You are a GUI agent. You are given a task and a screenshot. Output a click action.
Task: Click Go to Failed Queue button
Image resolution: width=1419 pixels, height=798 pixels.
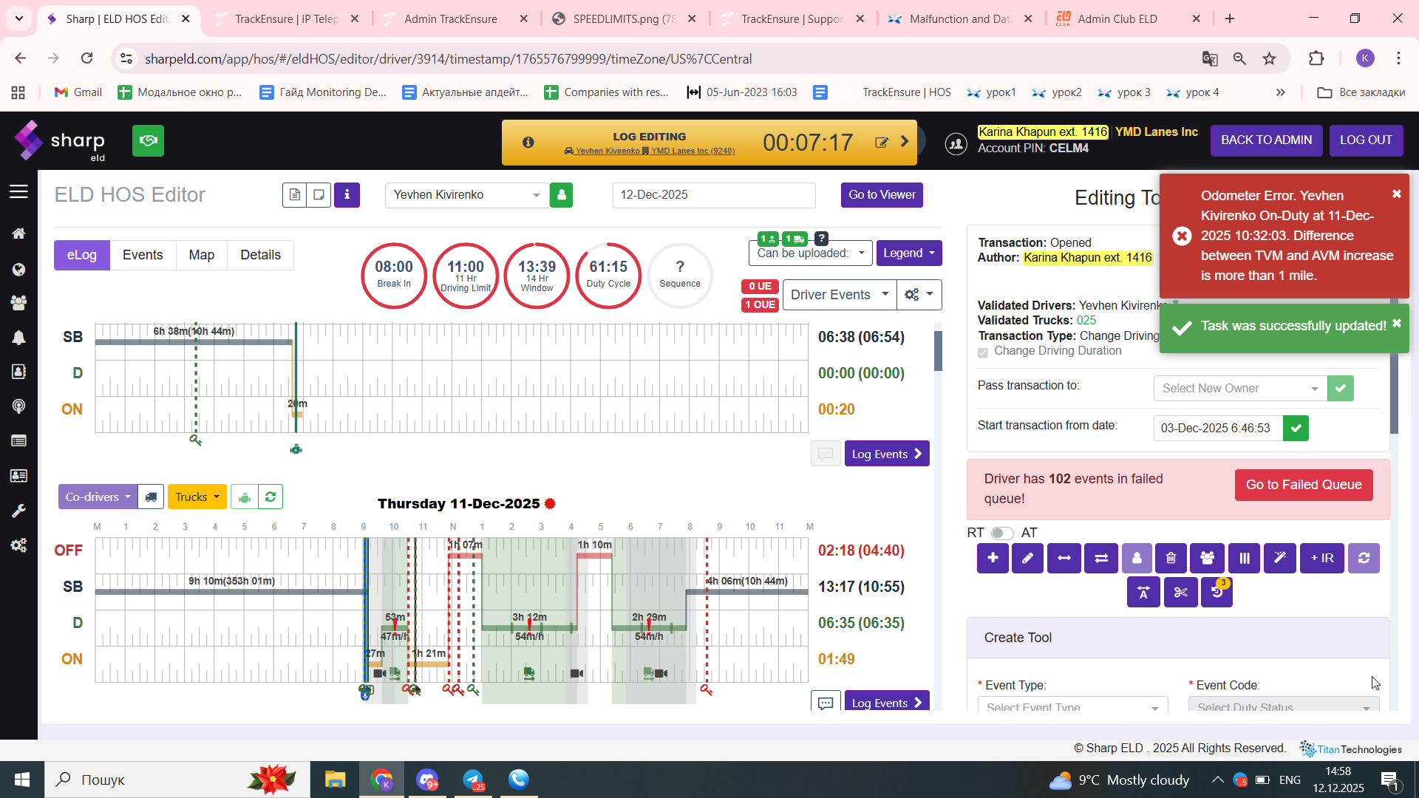click(x=1303, y=485)
